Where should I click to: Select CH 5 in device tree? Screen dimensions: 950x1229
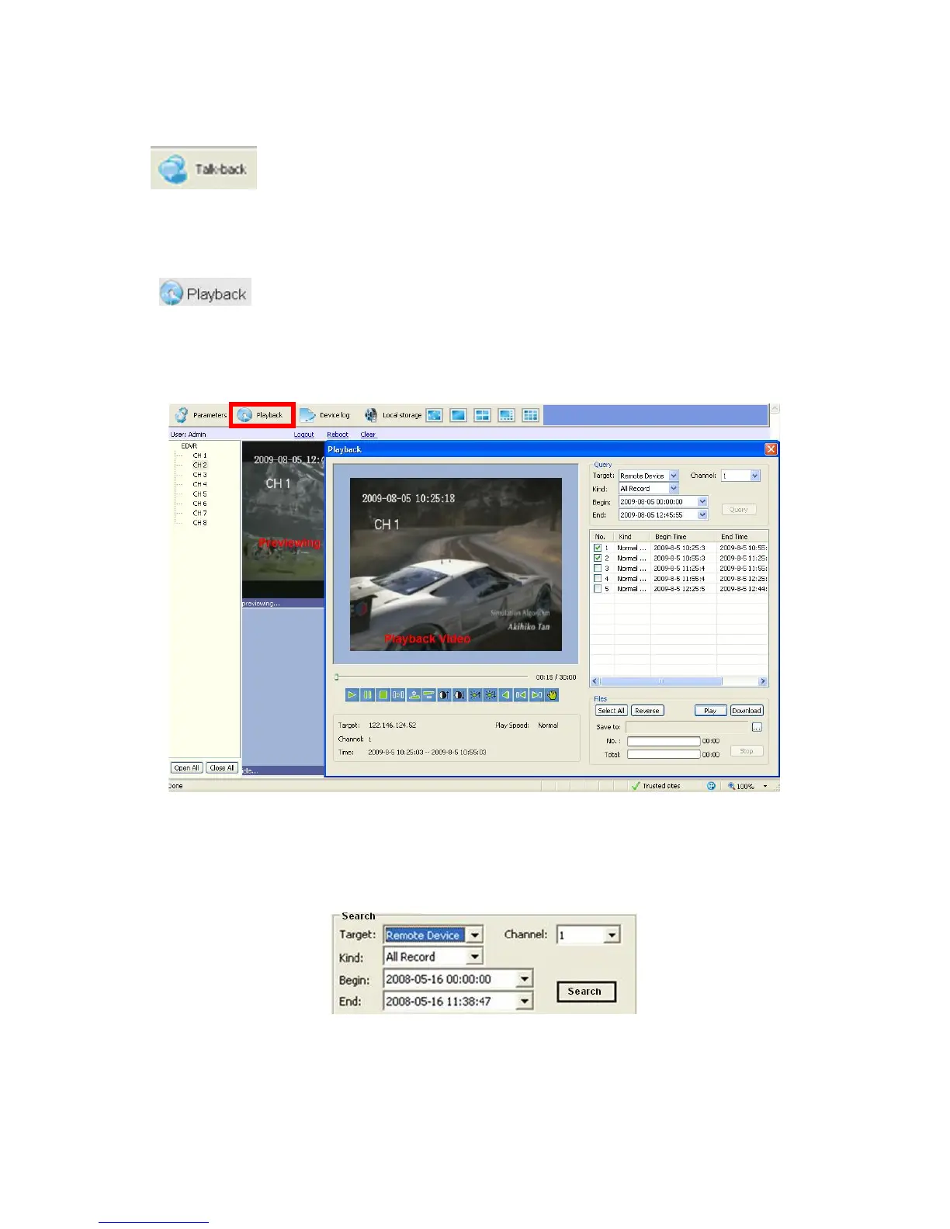pyautogui.click(x=199, y=493)
